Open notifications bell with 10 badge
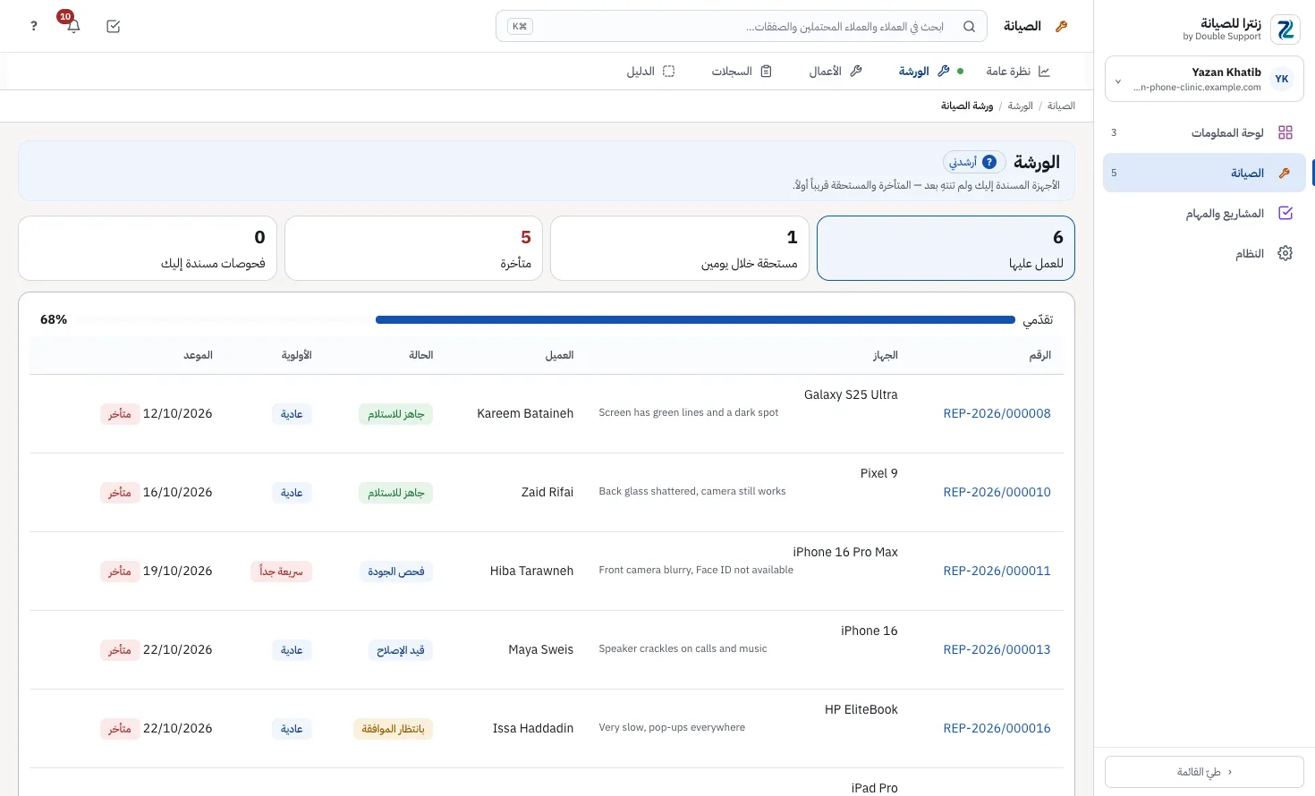This screenshot has height=796, width=1315. coord(72,25)
